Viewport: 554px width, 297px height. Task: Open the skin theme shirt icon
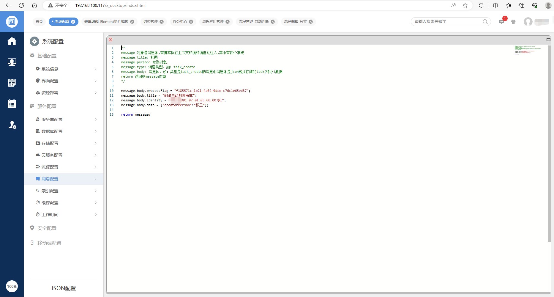tap(513, 22)
